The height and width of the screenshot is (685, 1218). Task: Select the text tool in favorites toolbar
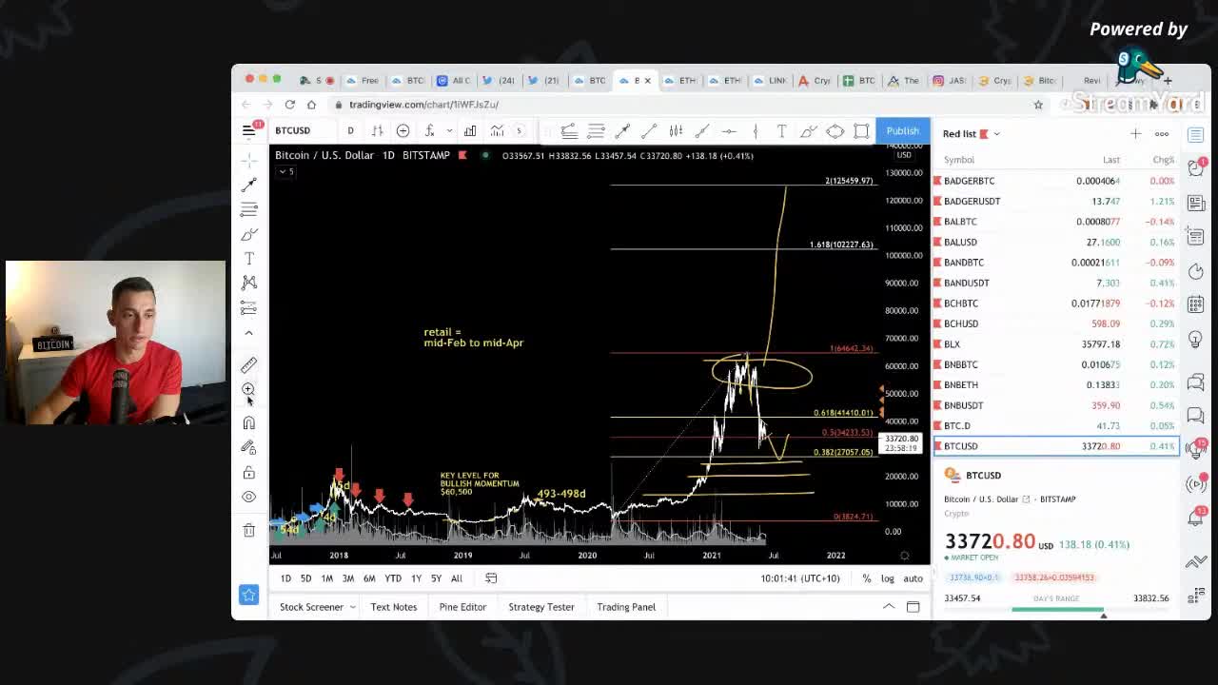(x=781, y=130)
